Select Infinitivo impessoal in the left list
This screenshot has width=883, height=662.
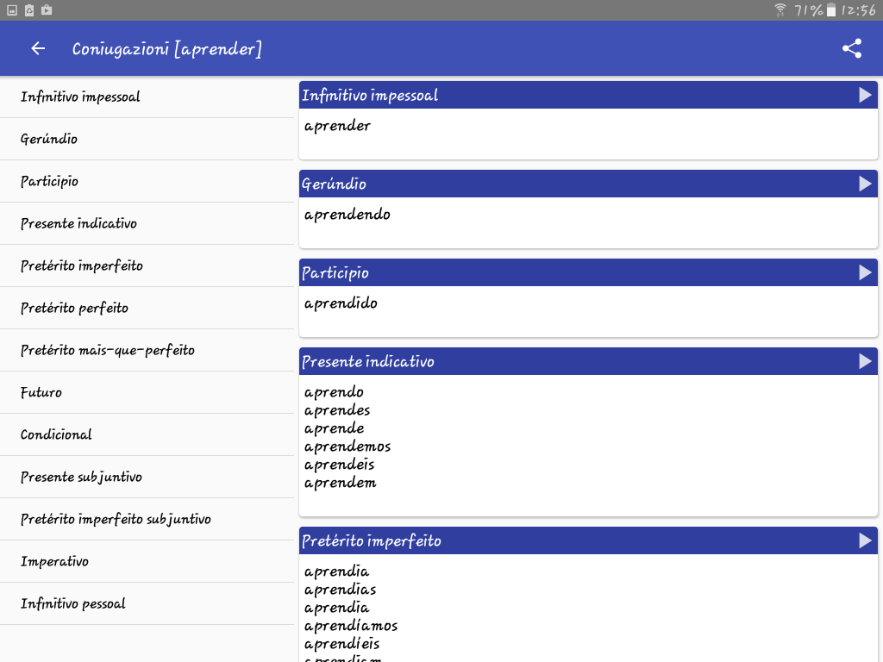[x=147, y=97]
